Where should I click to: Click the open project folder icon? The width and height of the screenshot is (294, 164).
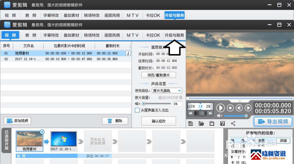201,123
